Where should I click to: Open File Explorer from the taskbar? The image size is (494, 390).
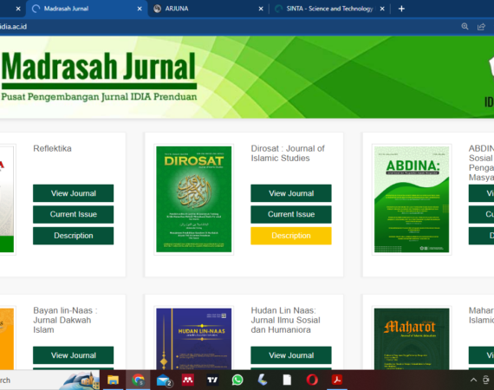[113, 380]
